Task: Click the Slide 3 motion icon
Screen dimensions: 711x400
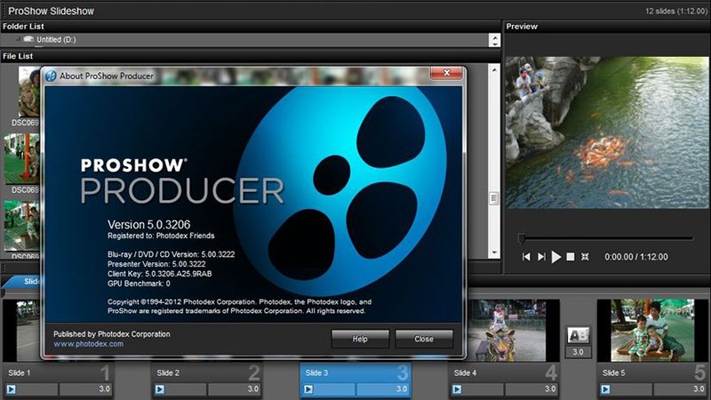Action: (x=308, y=389)
